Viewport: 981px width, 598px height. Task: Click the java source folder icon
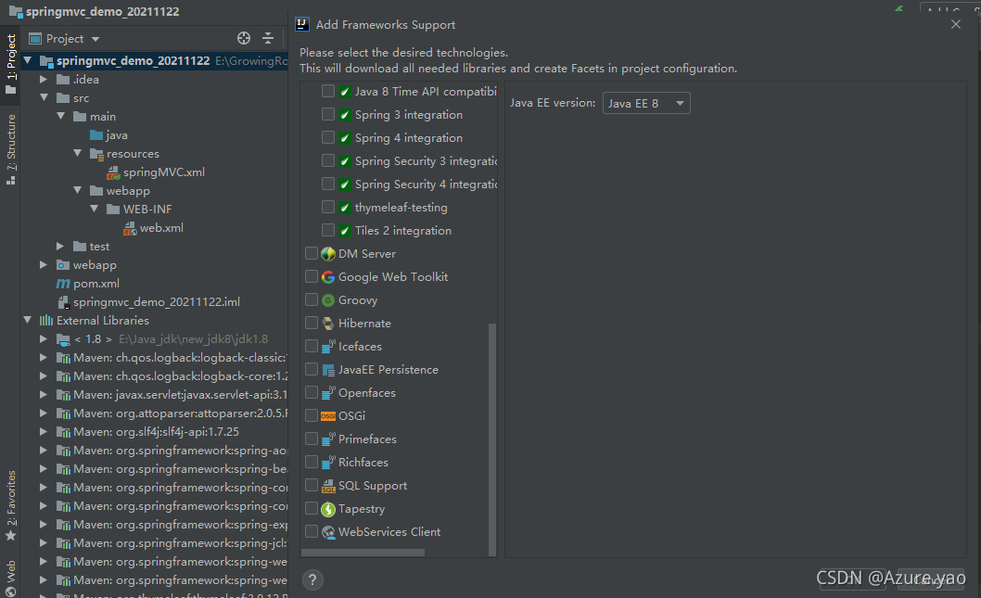point(96,135)
